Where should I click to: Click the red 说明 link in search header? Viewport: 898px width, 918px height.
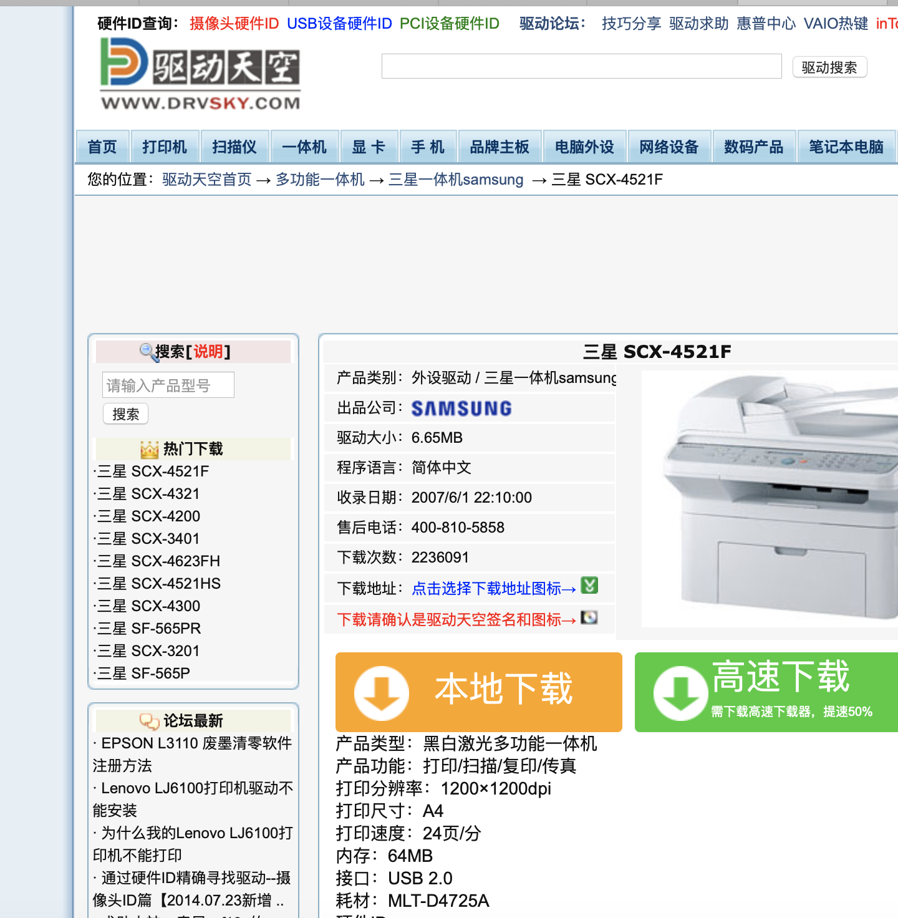point(208,352)
